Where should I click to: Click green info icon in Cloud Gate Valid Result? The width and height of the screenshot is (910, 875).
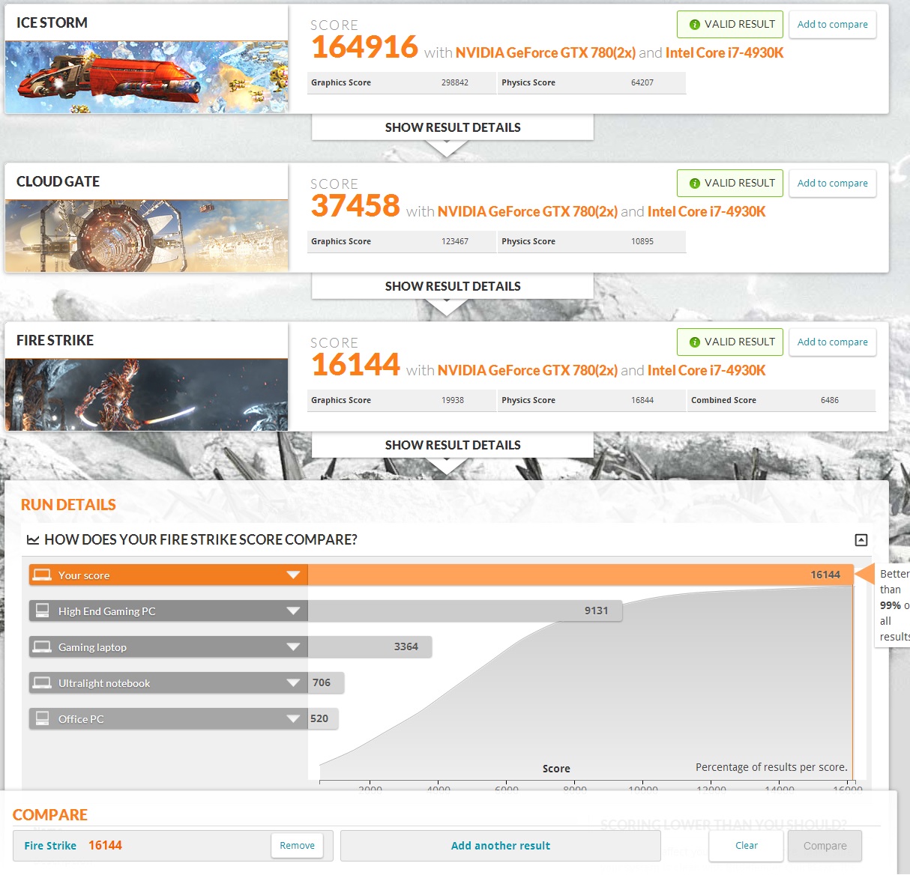(x=694, y=184)
